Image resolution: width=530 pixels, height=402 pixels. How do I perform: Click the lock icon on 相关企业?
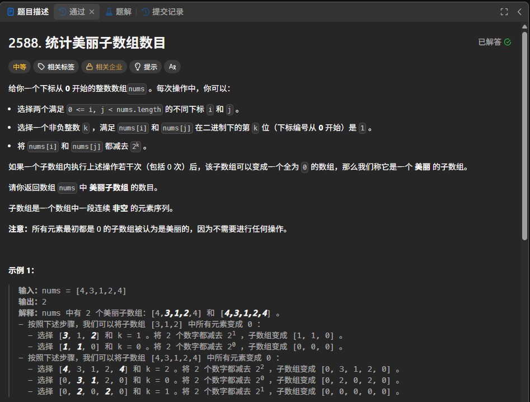click(x=89, y=67)
